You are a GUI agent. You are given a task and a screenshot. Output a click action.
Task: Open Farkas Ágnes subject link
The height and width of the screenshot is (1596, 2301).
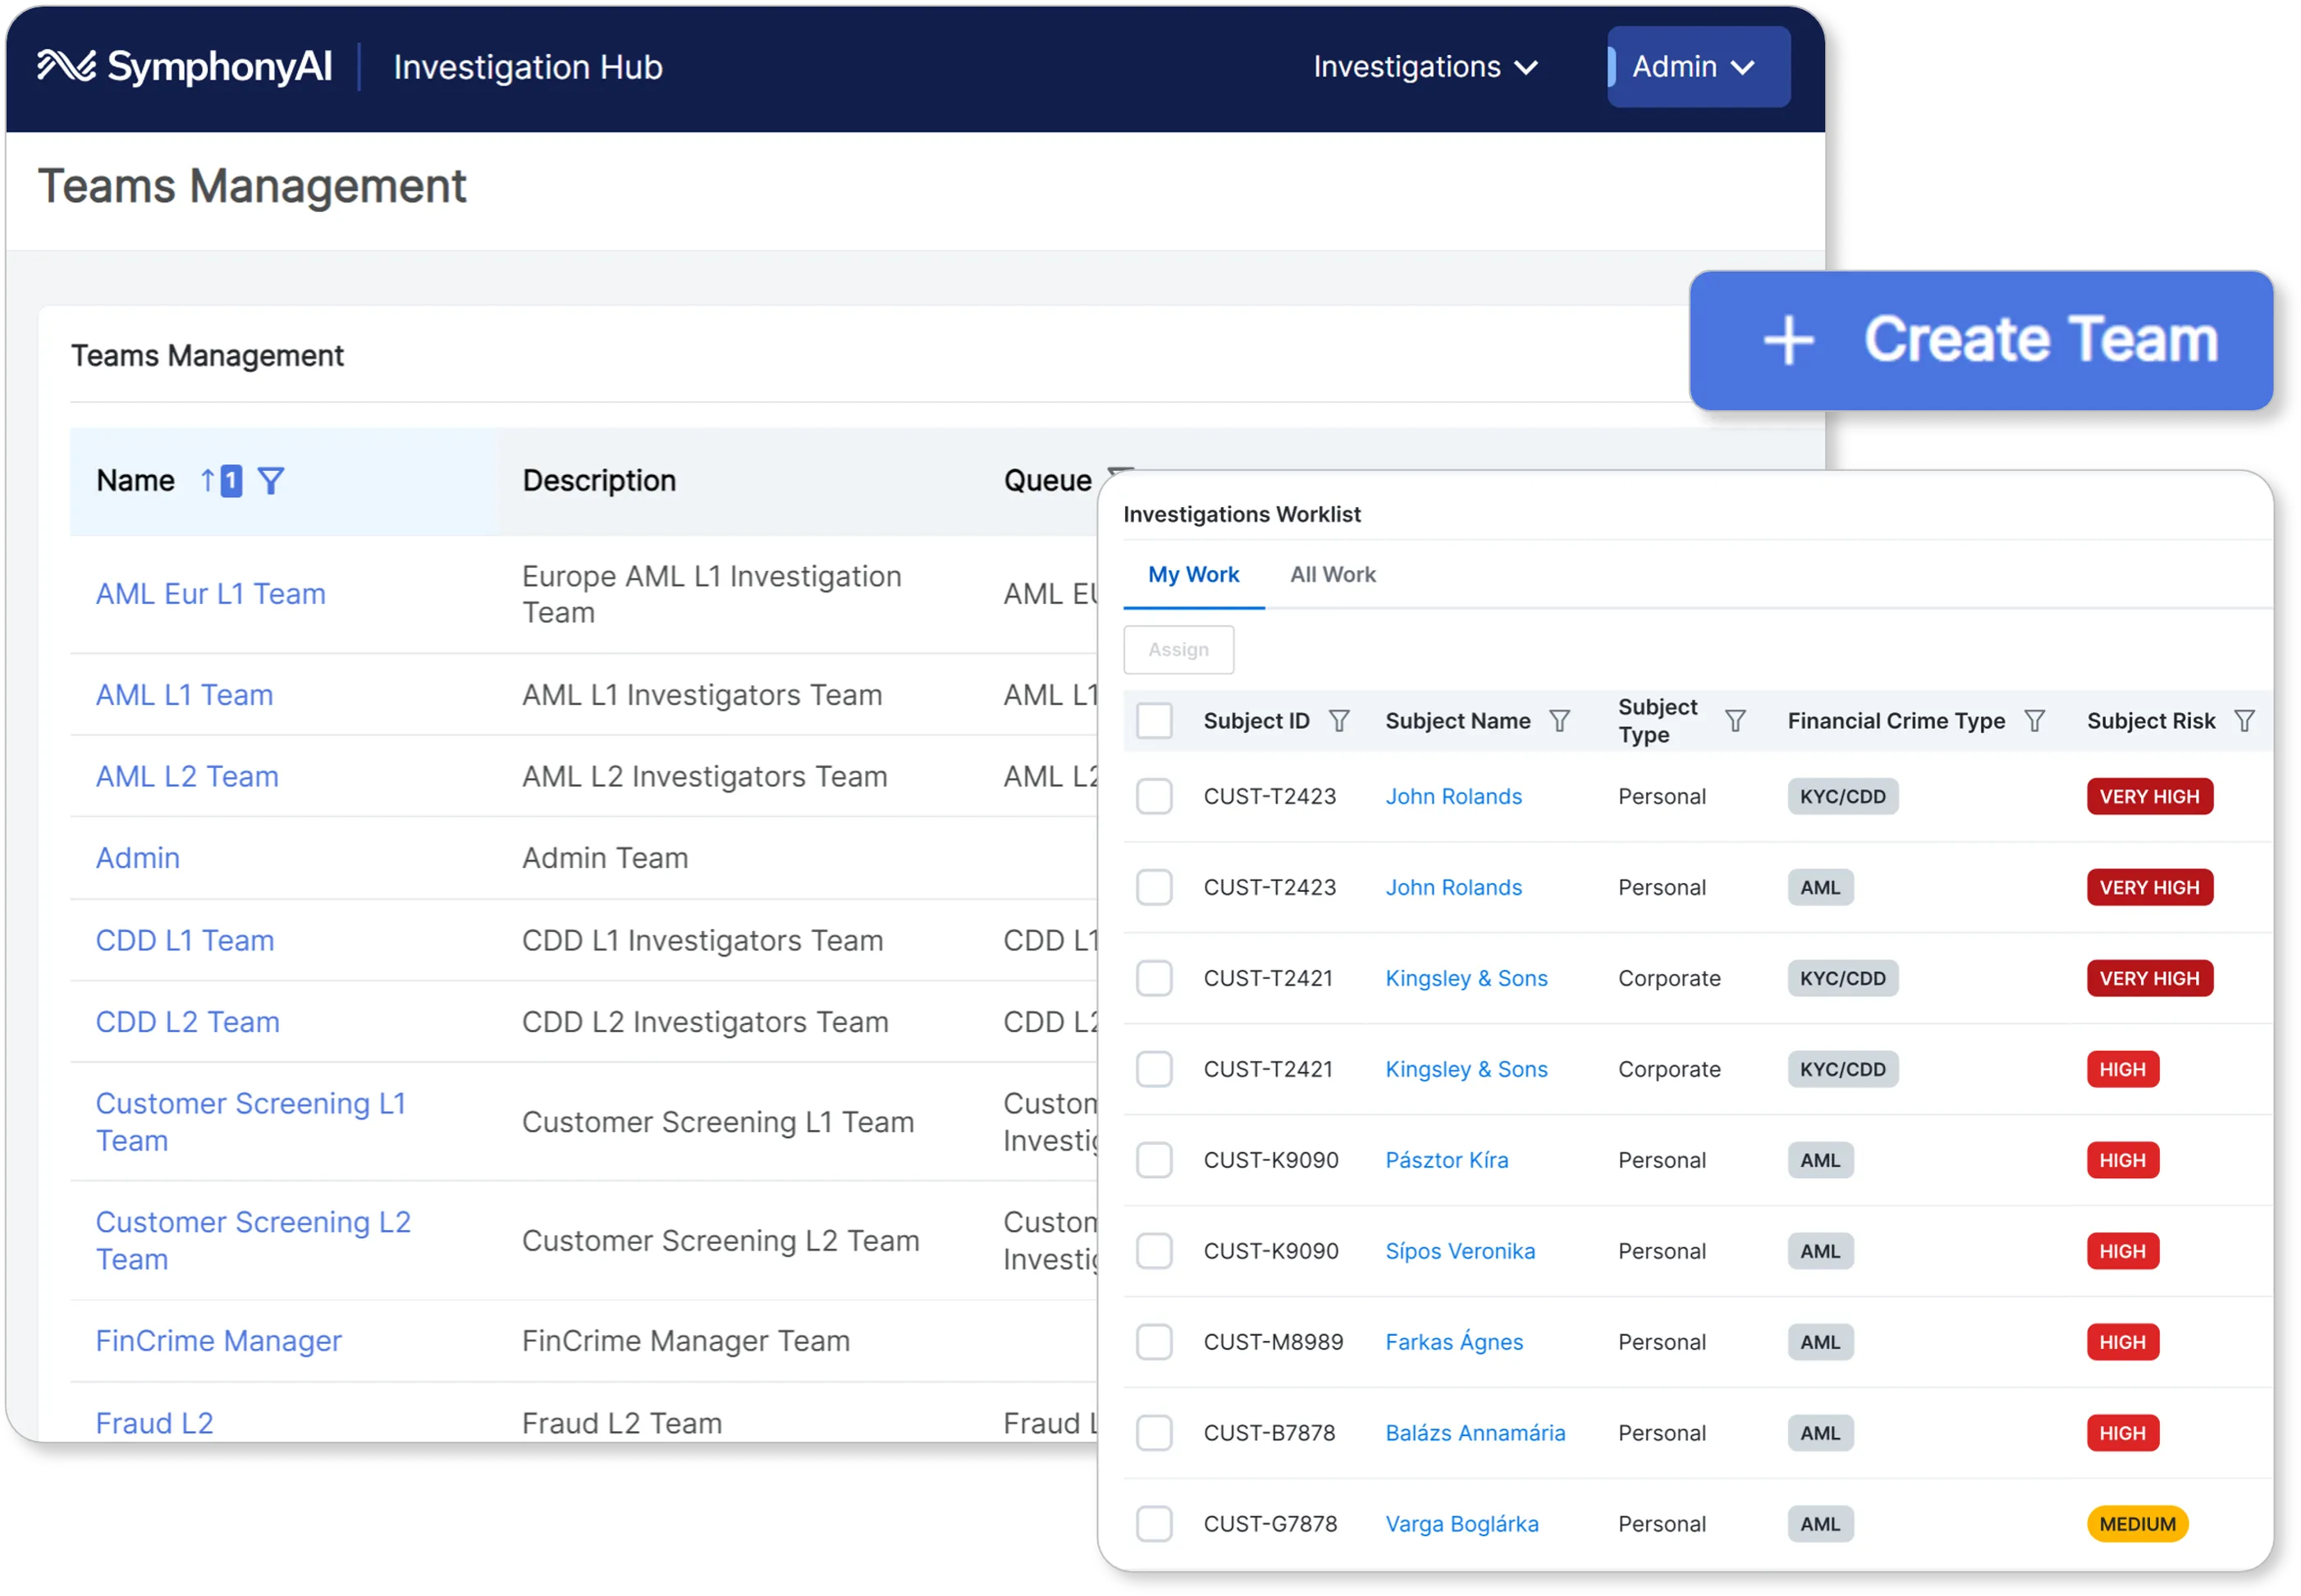(1454, 1343)
